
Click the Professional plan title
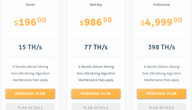click(162, 5)
